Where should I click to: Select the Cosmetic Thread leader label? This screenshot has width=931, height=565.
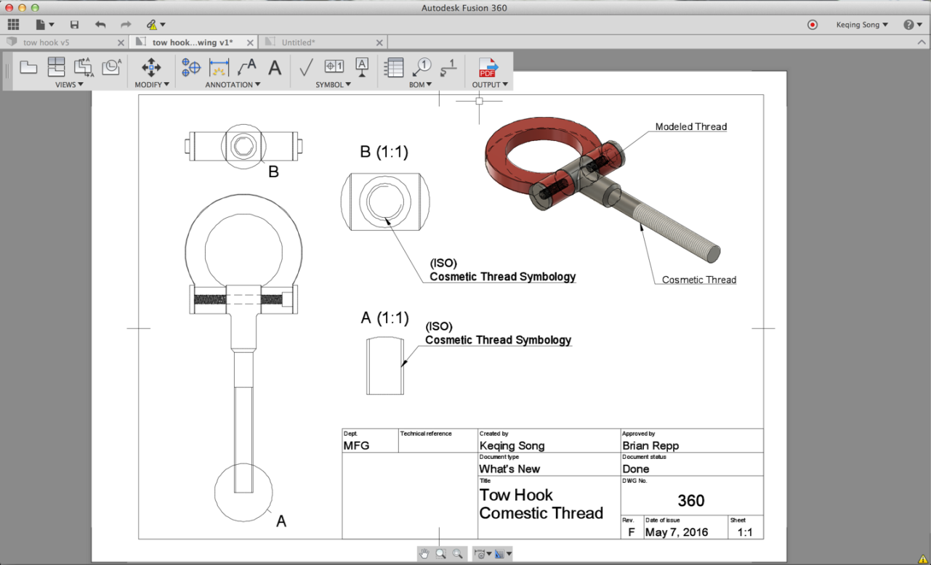click(x=699, y=280)
